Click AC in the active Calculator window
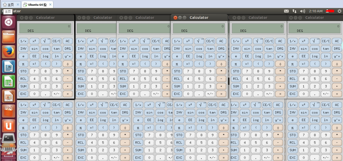 (221, 41)
